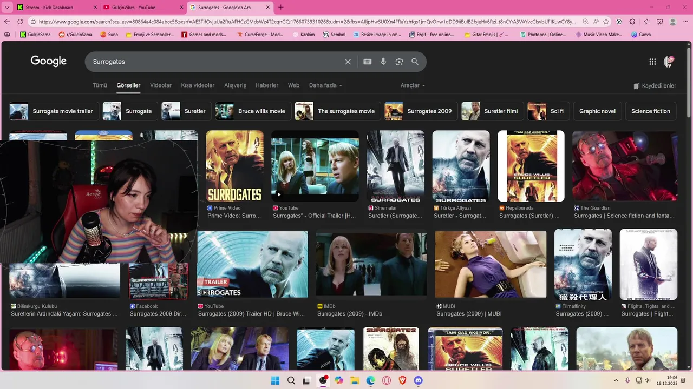The width and height of the screenshot is (693, 389).
Task: Open the r/GulcinSama bookmark
Action: click(76, 35)
